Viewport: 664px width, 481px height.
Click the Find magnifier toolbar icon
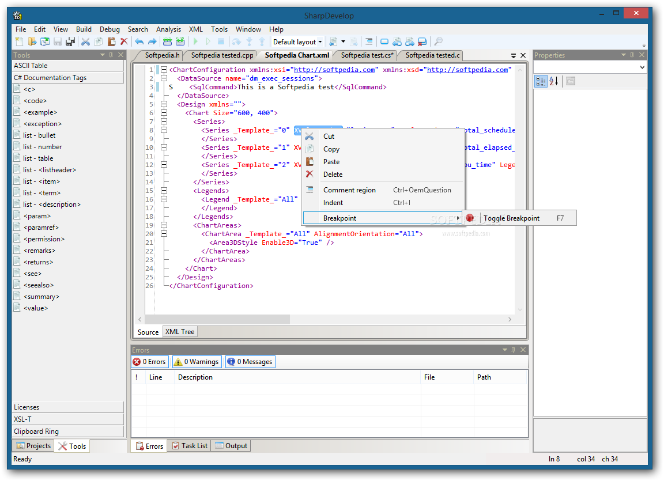click(x=438, y=41)
